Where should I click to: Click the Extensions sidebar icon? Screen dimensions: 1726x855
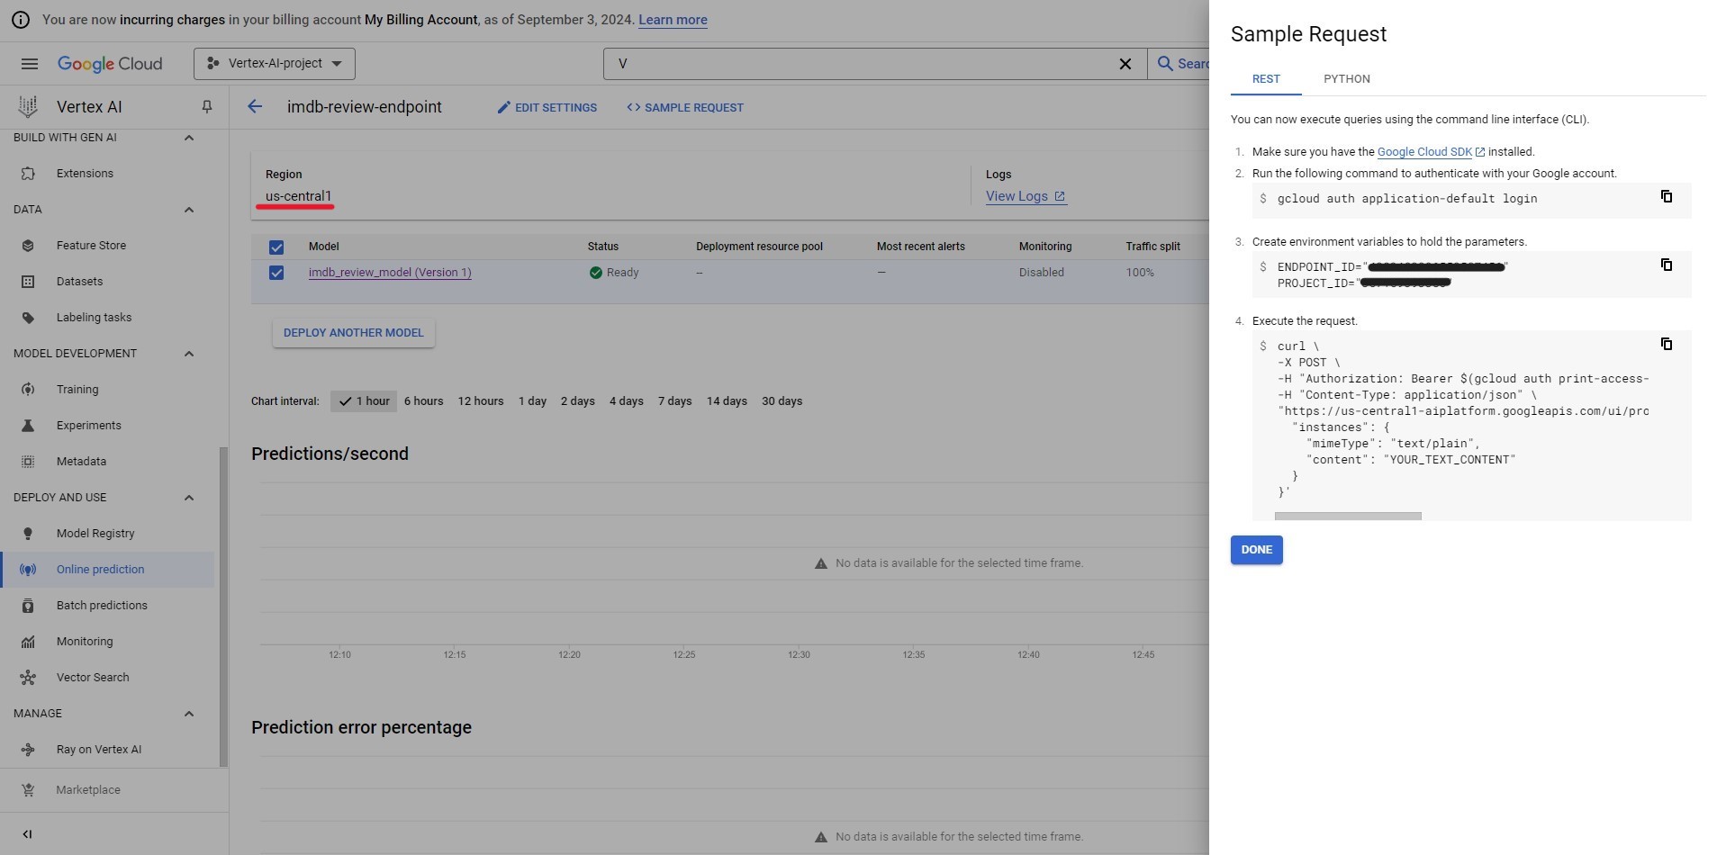coord(28,174)
